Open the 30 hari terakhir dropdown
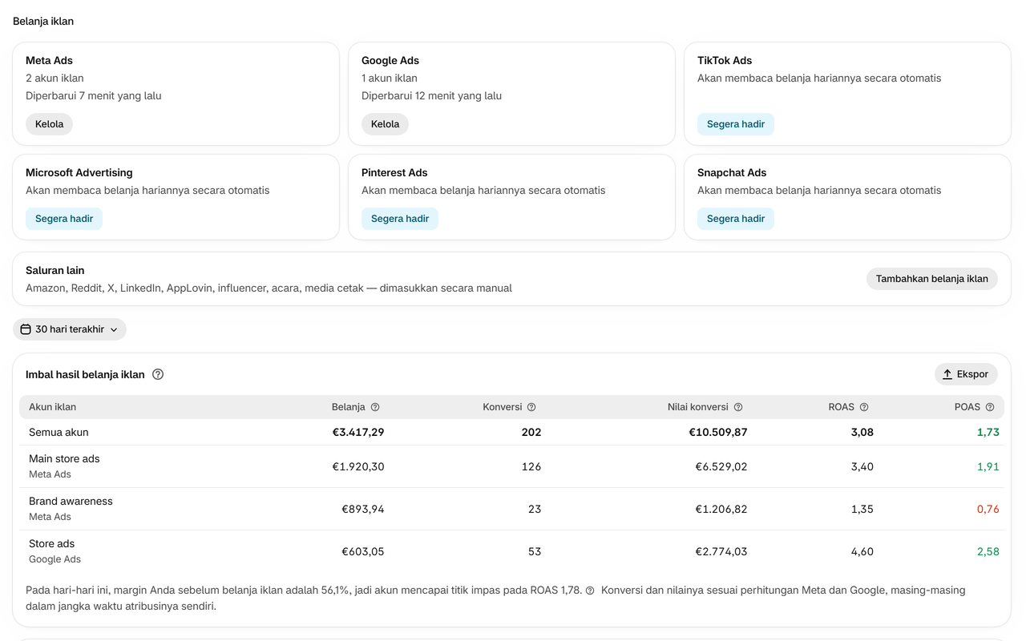 70,329
